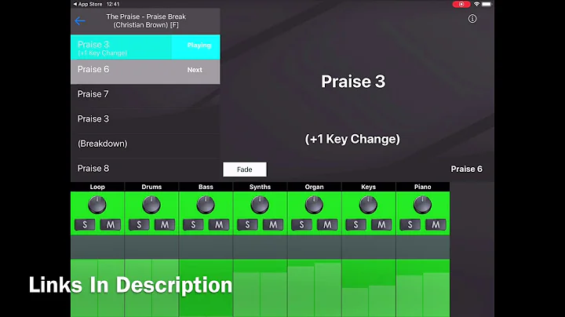
Task: Mute the Loop track
Action: [x=111, y=224]
